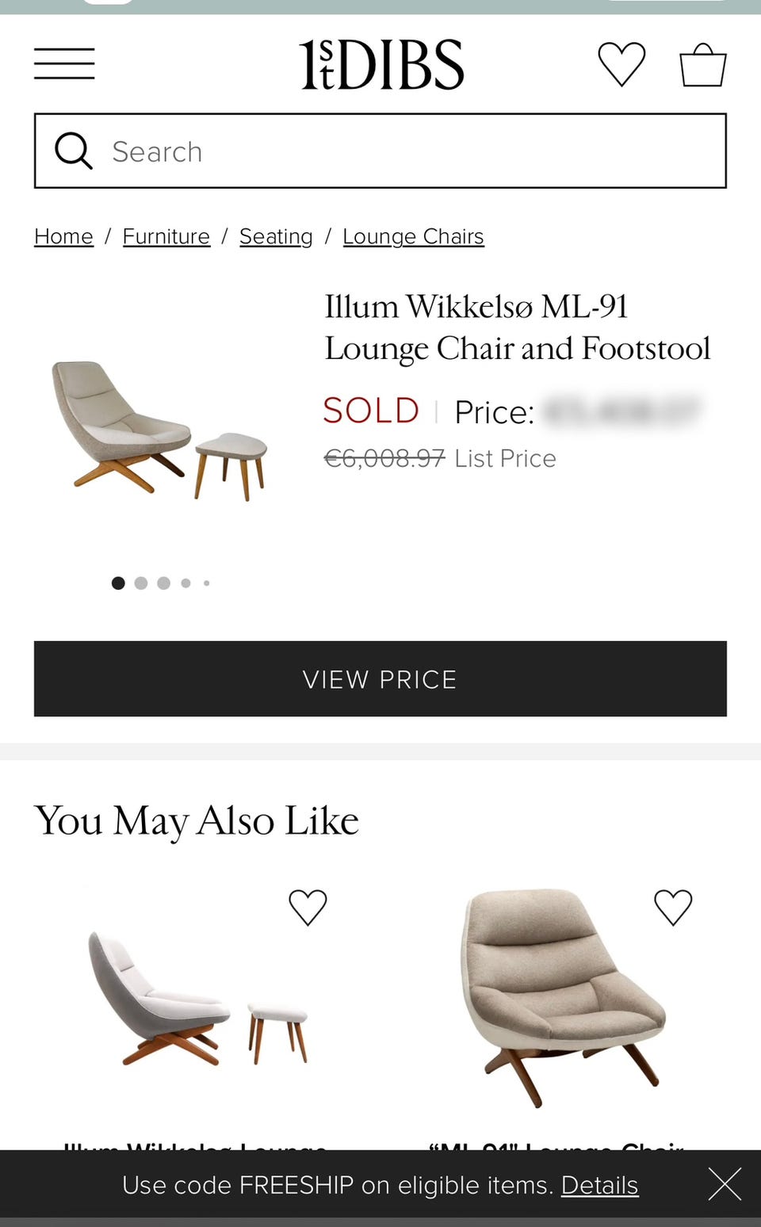The height and width of the screenshot is (1227, 761).
Task: Dismiss the FREESHIP promo banner
Action: 725,1185
